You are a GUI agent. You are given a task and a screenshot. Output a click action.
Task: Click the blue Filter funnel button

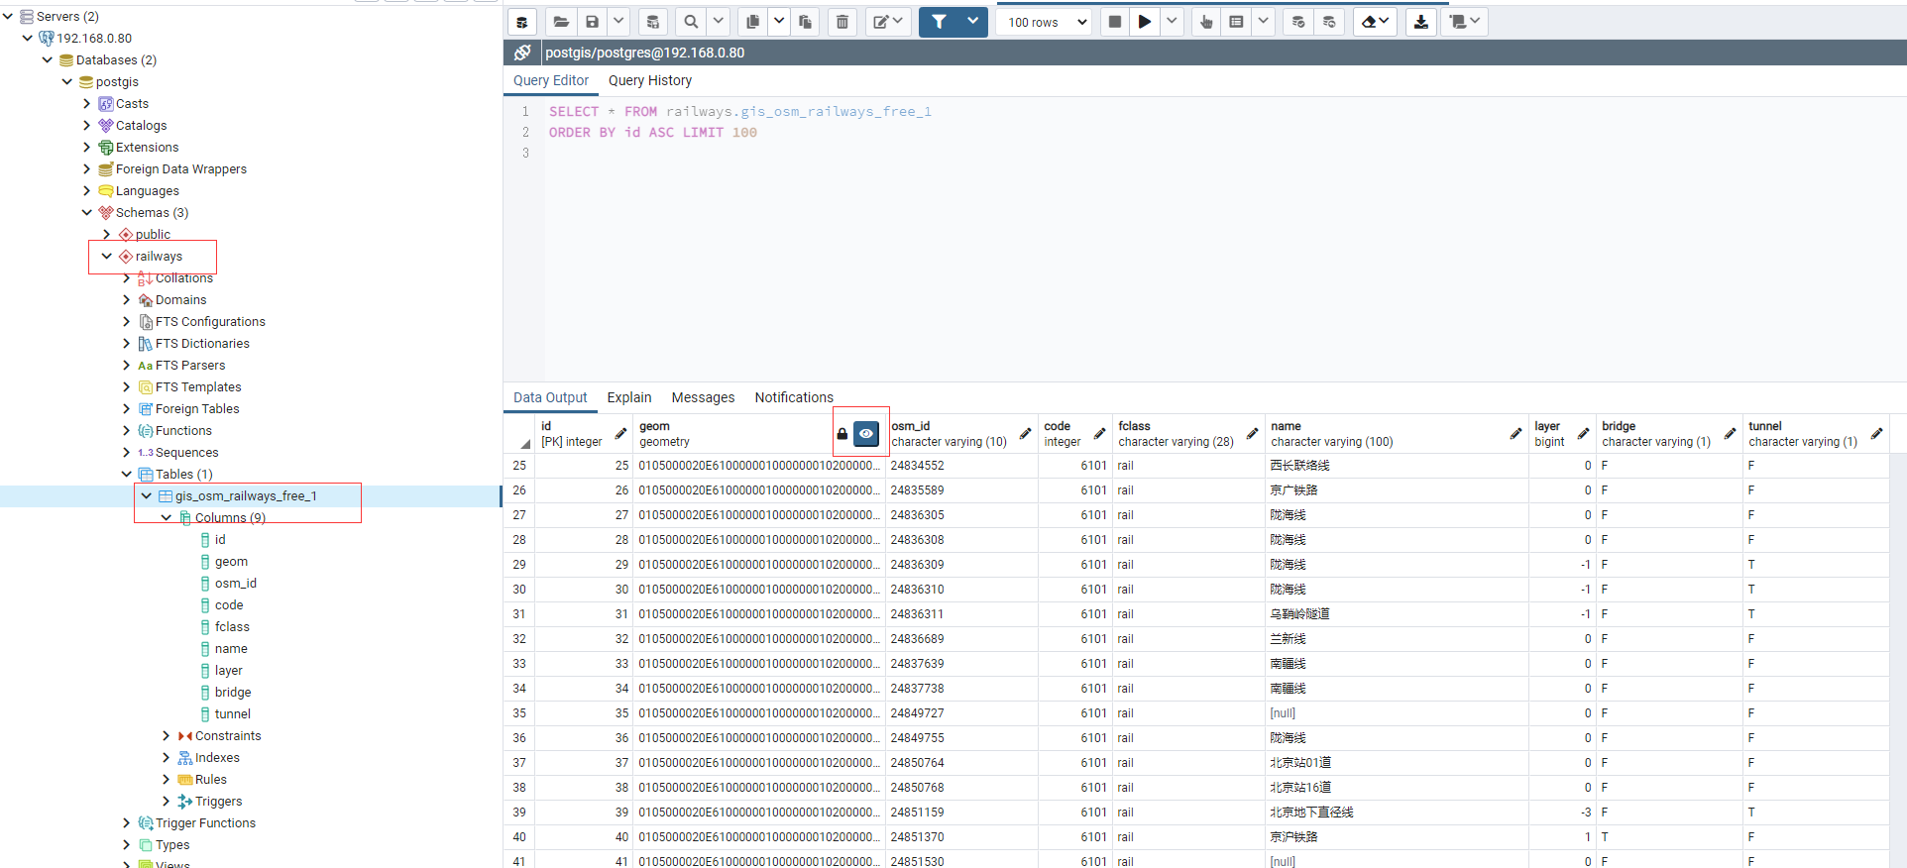pyautogui.click(x=939, y=22)
